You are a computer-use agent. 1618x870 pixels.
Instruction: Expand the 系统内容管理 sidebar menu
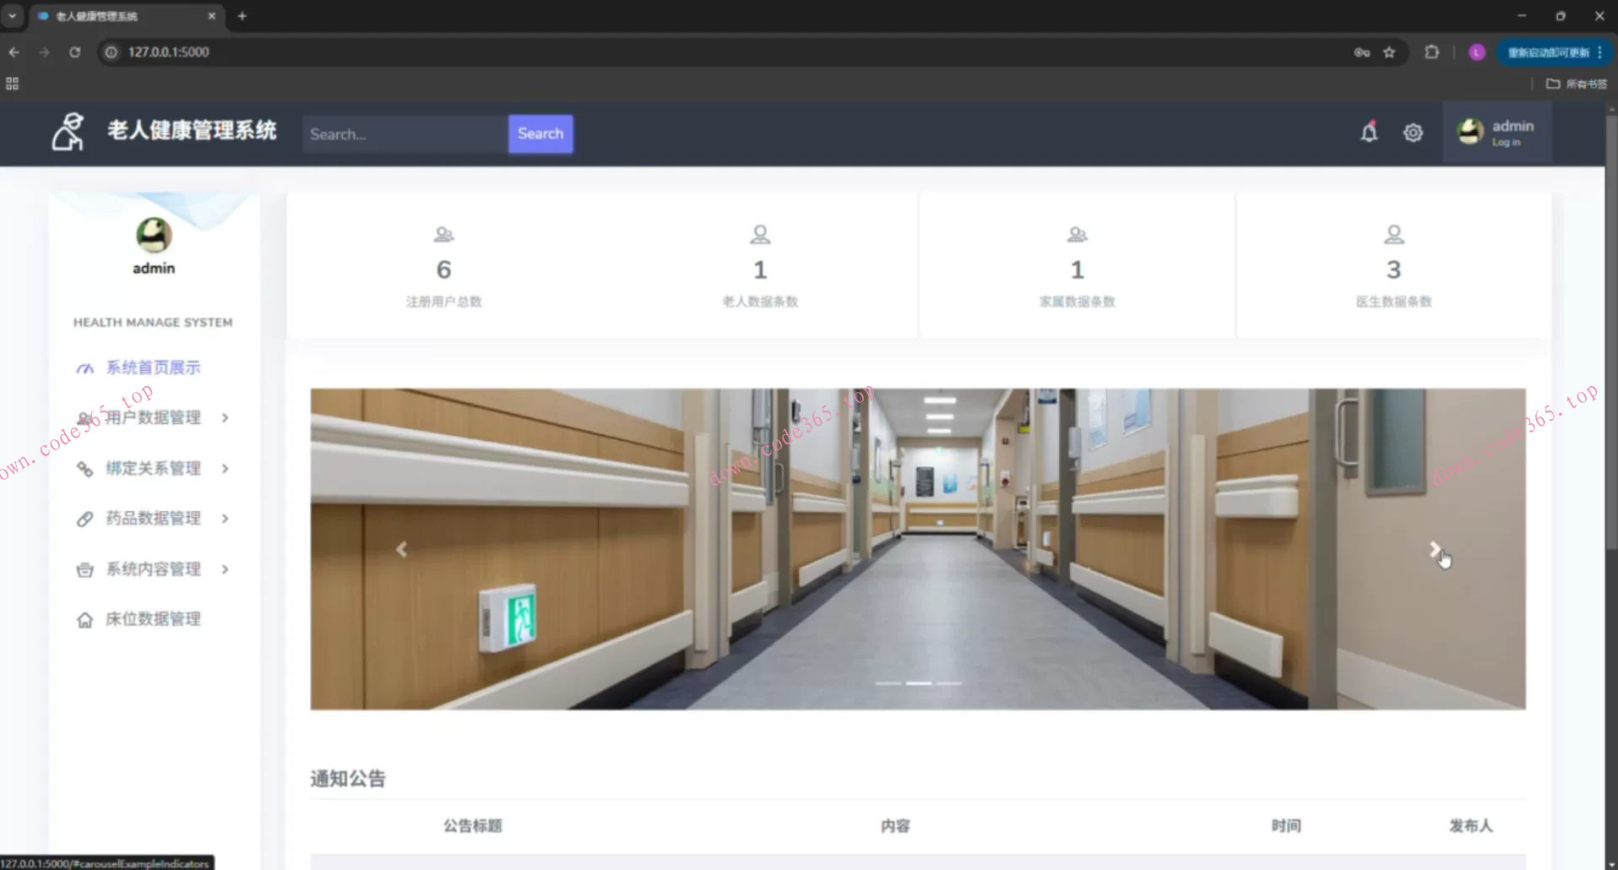pyautogui.click(x=153, y=569)
